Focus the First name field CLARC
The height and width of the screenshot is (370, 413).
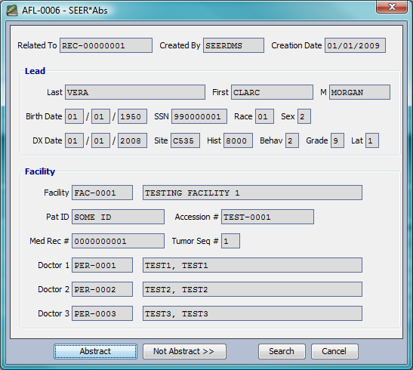point(272,92)
